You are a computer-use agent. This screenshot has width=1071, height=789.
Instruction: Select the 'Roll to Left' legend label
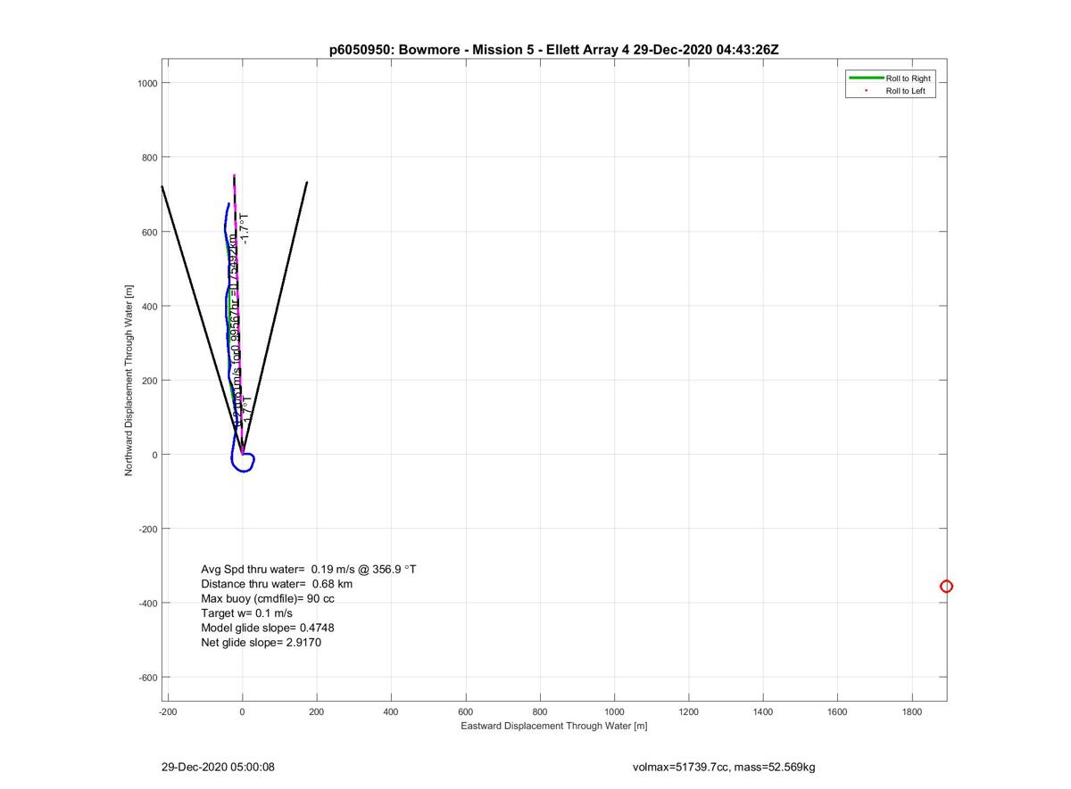click(x=905, y=91)
